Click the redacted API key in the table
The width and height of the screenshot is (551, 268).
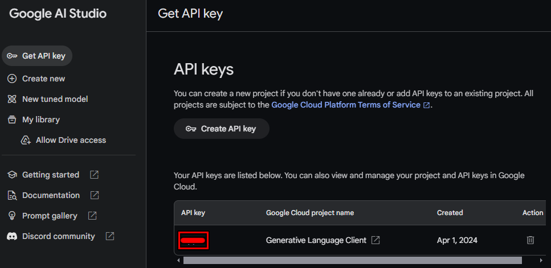193,240
